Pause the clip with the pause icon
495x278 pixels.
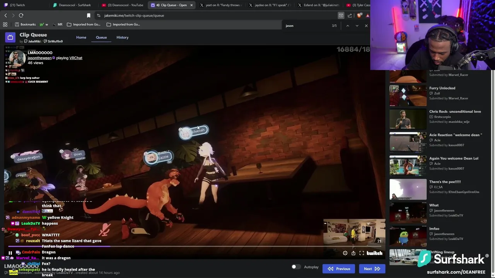10,253
